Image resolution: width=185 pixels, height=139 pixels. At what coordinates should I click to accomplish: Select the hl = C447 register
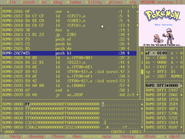click(x=156, y=67)
